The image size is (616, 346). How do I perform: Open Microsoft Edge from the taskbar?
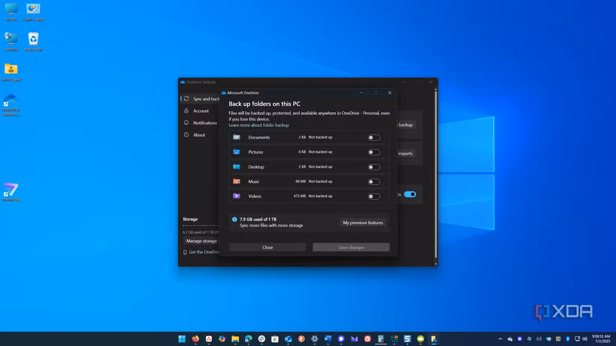(248, 339)
